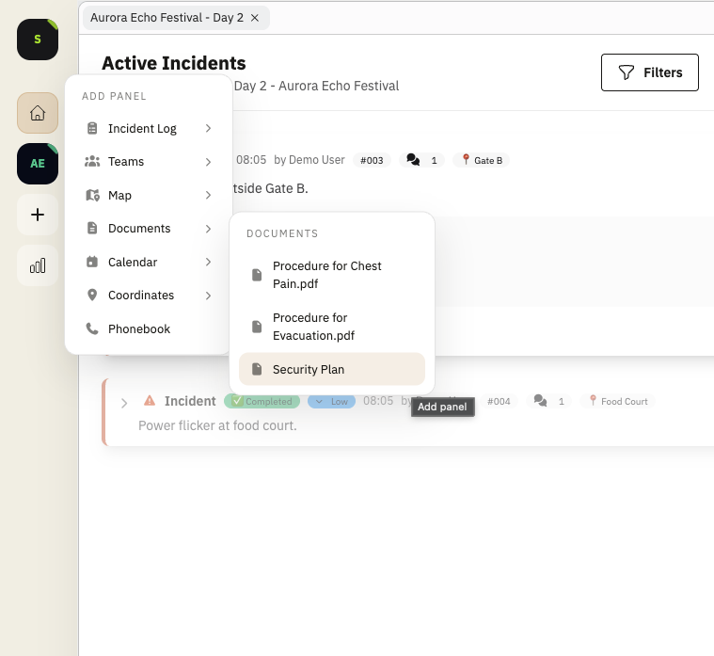Screen dimensions: 714x656
Task: Select Map menu entry
Action: (149, 195)
